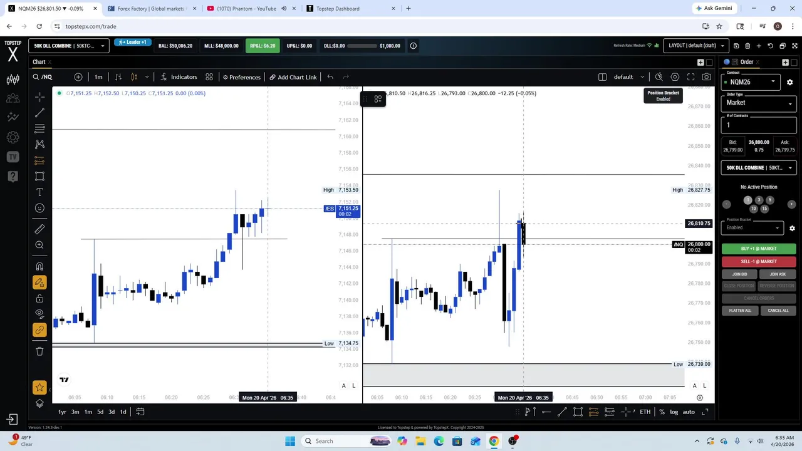
Task: Open the indicator templates grid icon
Action: 209,77
